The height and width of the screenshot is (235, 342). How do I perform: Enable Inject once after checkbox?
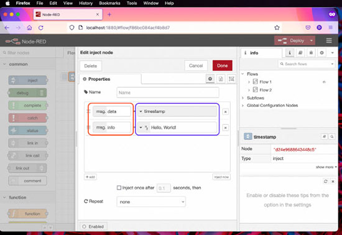[119, 188]
